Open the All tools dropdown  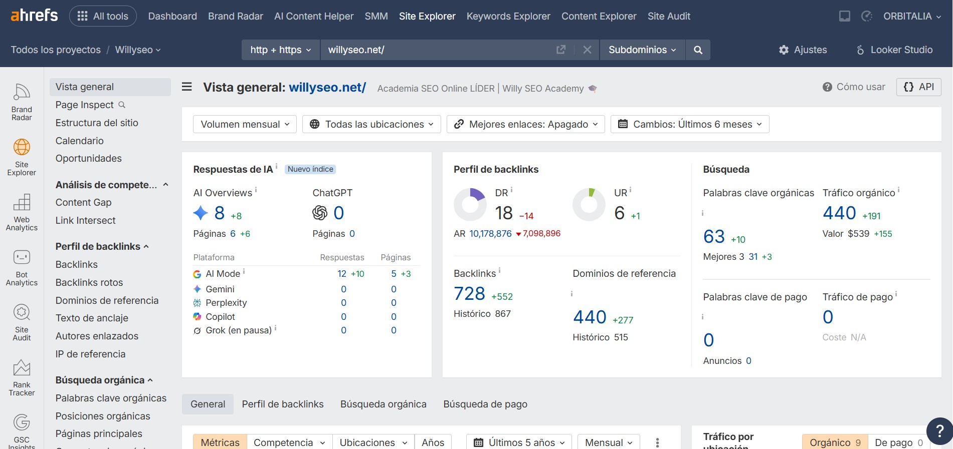[x=103, y=16]
